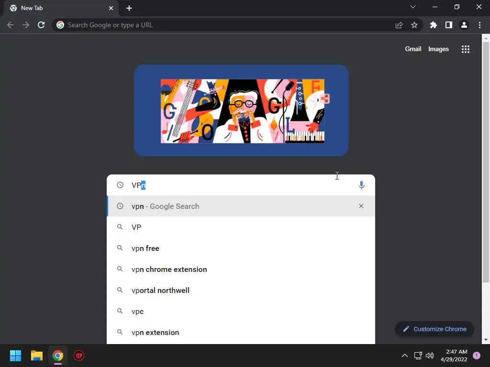
Task: Open the Chrome three-dot menu
Action: [479, 25]
